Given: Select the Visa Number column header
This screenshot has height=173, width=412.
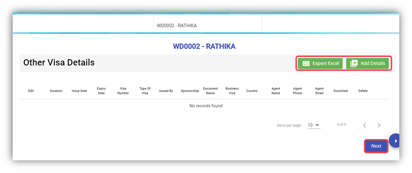Looking at the screenshot, I should pos(123,91).
